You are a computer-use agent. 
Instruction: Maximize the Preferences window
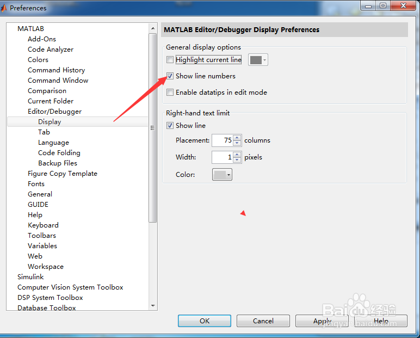pos(384,5)
